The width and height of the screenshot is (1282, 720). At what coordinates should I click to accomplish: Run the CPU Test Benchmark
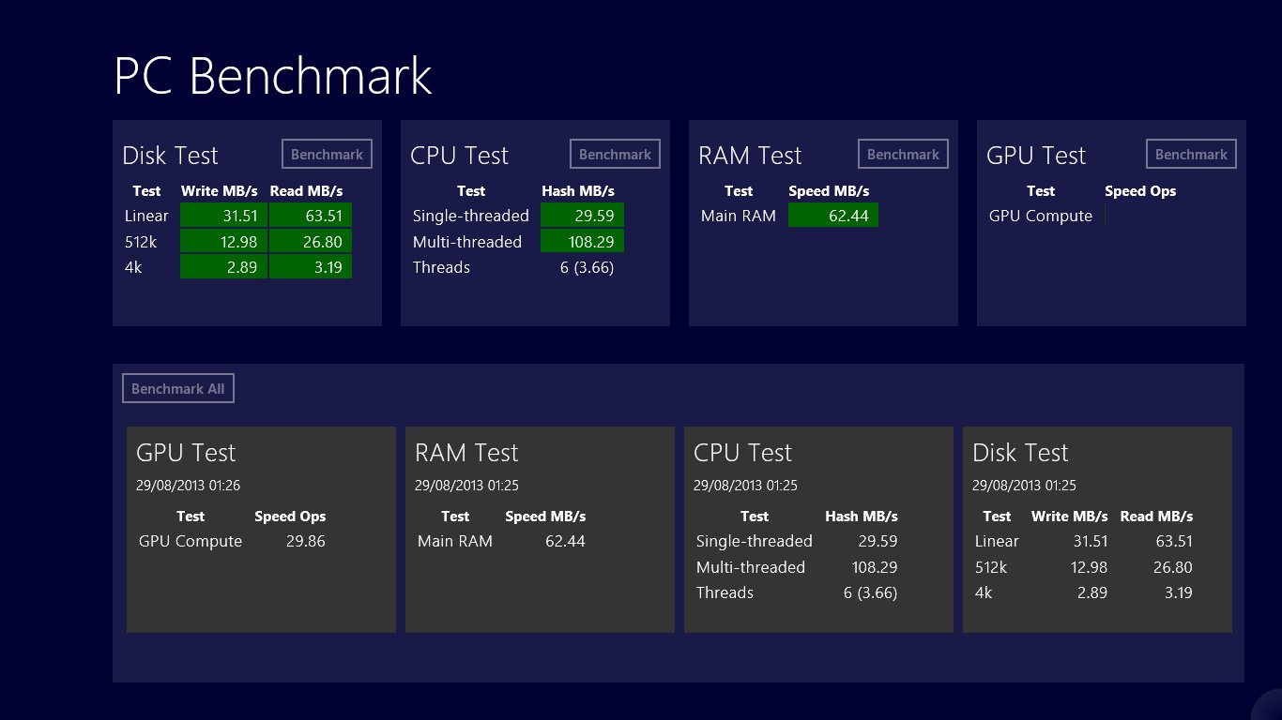coord(615,155)
